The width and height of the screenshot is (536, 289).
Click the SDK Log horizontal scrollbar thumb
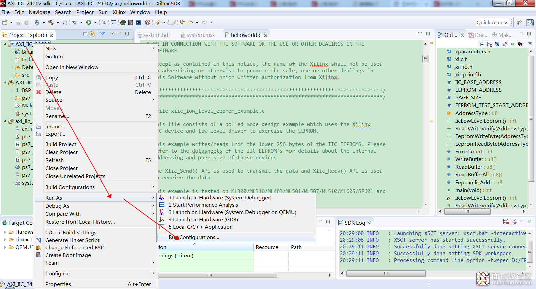click(386, 274)
